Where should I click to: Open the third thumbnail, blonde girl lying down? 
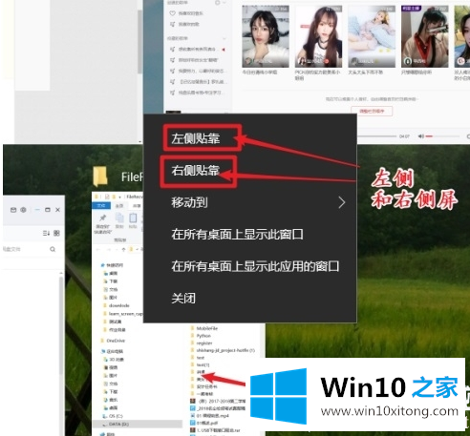tap(372, 36)
